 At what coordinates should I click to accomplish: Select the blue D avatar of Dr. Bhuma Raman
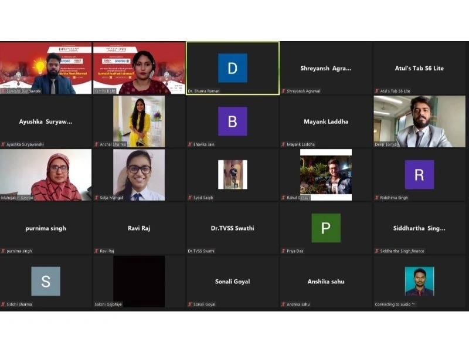point(233,68)
